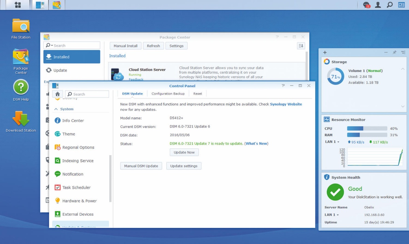Open widget panel layout options icon
This screenshot has width=409, height=244.
click(403, 52)
